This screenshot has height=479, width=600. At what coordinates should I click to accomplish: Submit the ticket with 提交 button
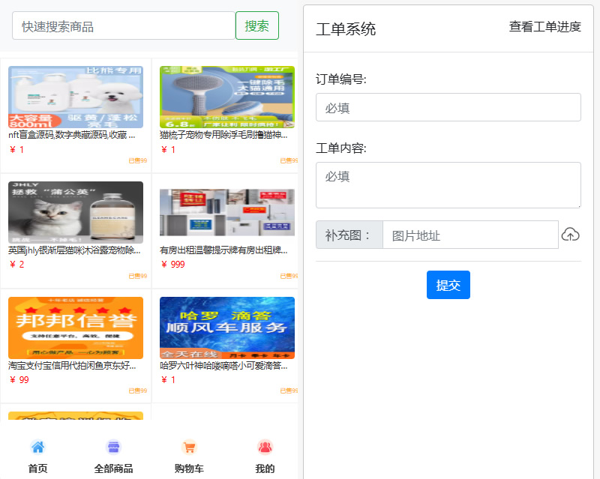coord(448,285)
